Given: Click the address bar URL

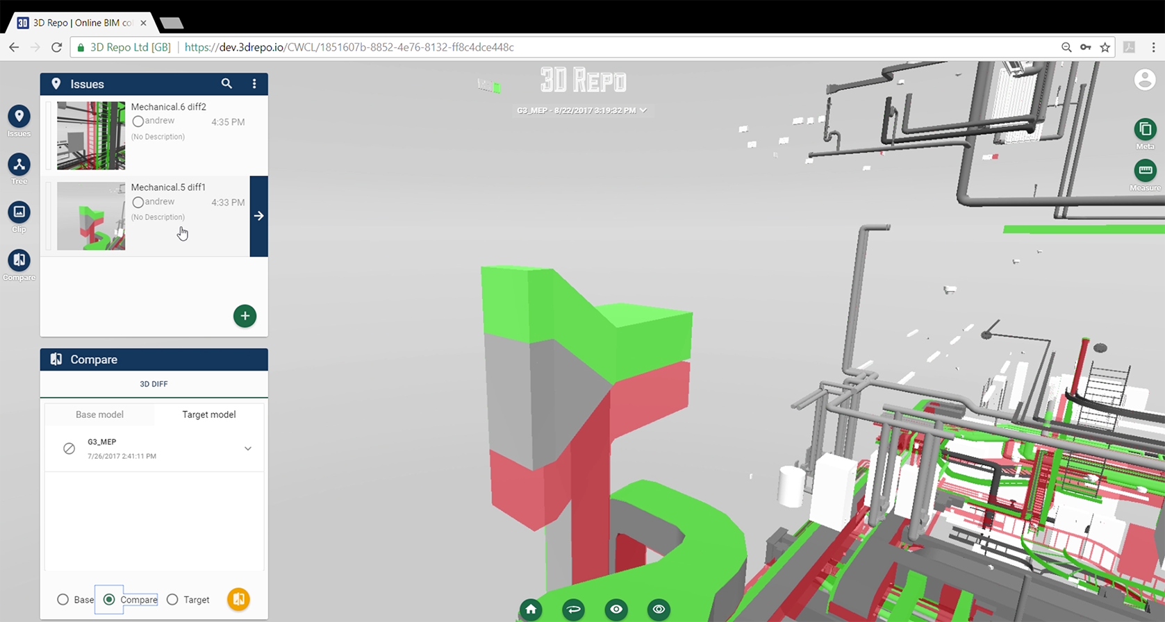Looking at the screenshot, I should click(349, 47).
